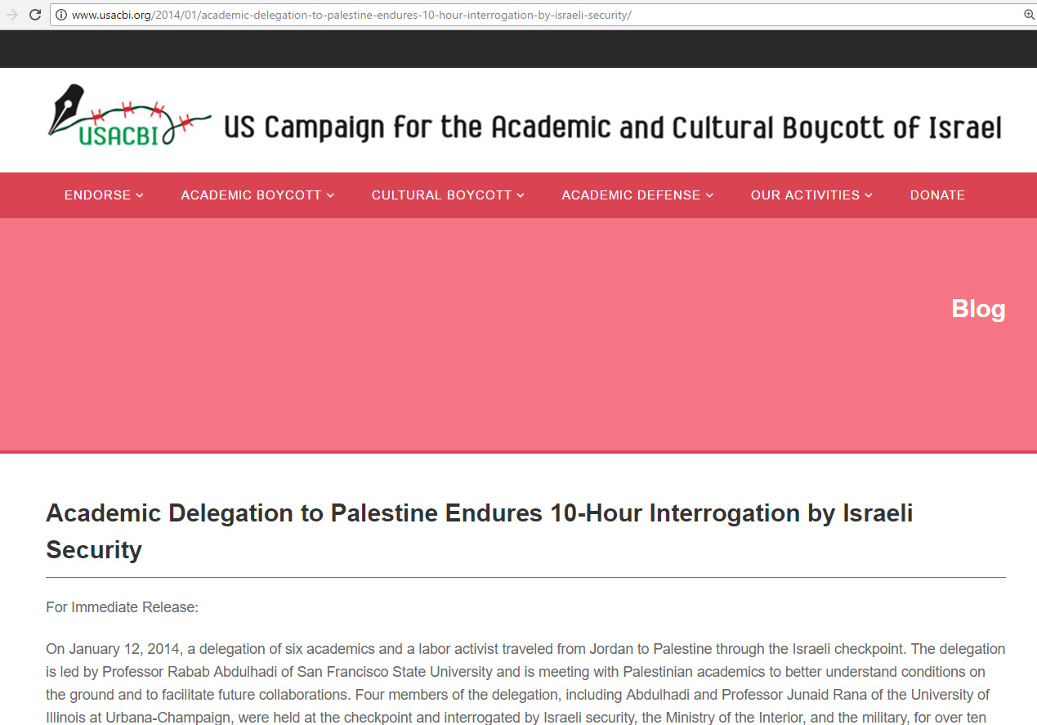Click the chevron beside ACADEMIC DEFENSE

click(709, 195)
